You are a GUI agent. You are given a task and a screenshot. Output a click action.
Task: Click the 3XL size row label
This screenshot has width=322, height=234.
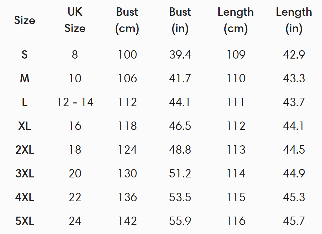(24, 173)
